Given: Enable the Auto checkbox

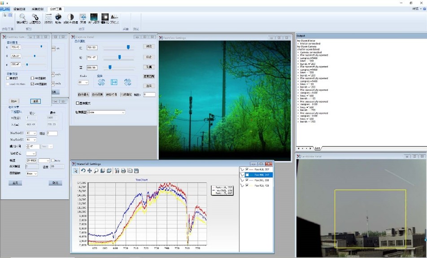Looking at the screenshot, I should coord(53,160).
